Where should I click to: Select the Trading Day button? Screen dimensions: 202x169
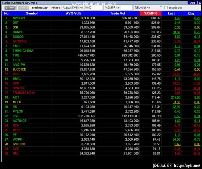point(39,8)
